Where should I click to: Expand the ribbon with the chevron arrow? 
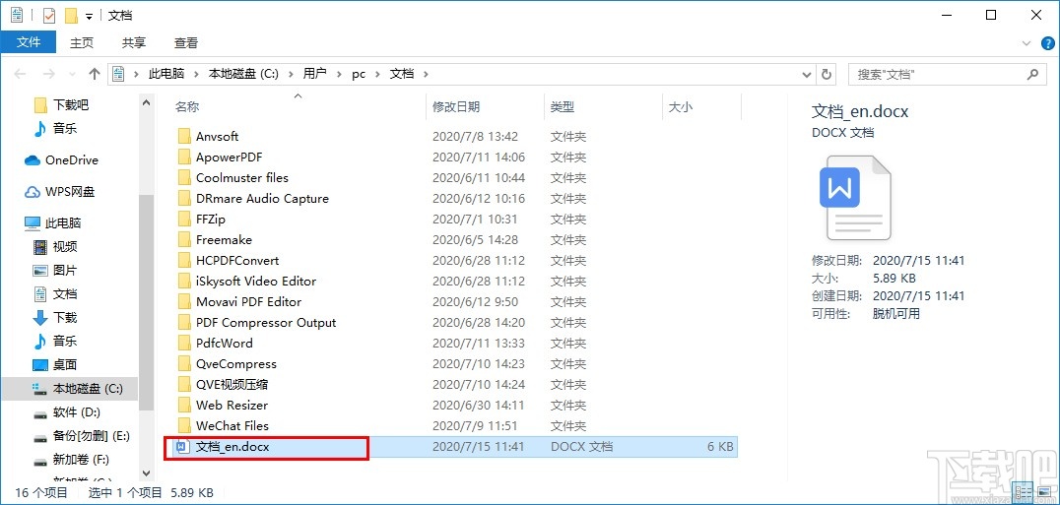(x=1026, y=43)
